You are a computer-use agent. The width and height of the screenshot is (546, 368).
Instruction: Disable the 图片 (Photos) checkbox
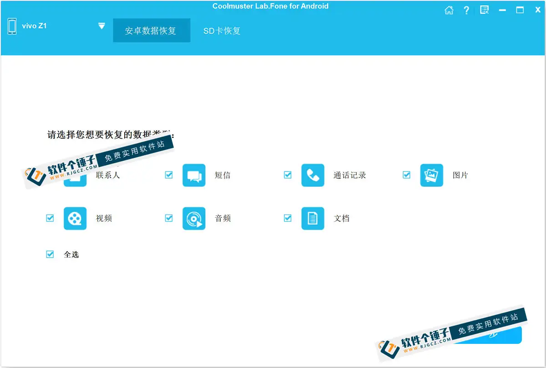pyautogui.click(x=406, y=175)
